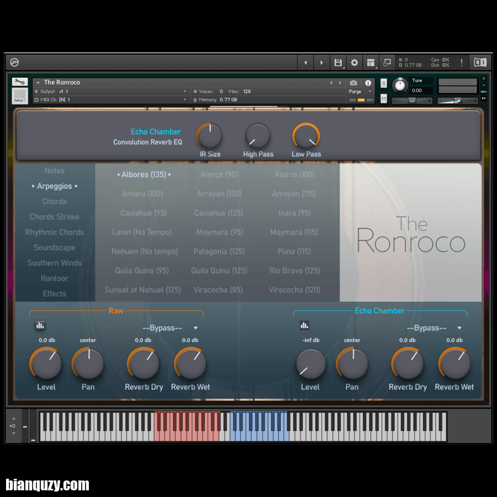Click the Echo Chamber Level knob
Viewport: 497px width, 497px height.
[x=310, y=363]
